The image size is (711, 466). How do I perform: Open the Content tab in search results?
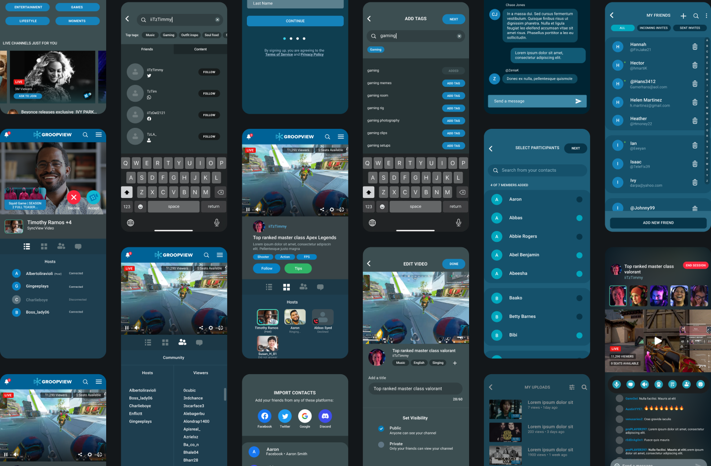click(x=200, y=49)
